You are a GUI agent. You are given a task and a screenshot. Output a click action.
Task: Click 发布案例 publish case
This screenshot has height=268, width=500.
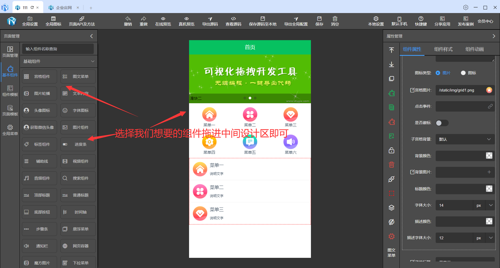[x=466, y=21]
